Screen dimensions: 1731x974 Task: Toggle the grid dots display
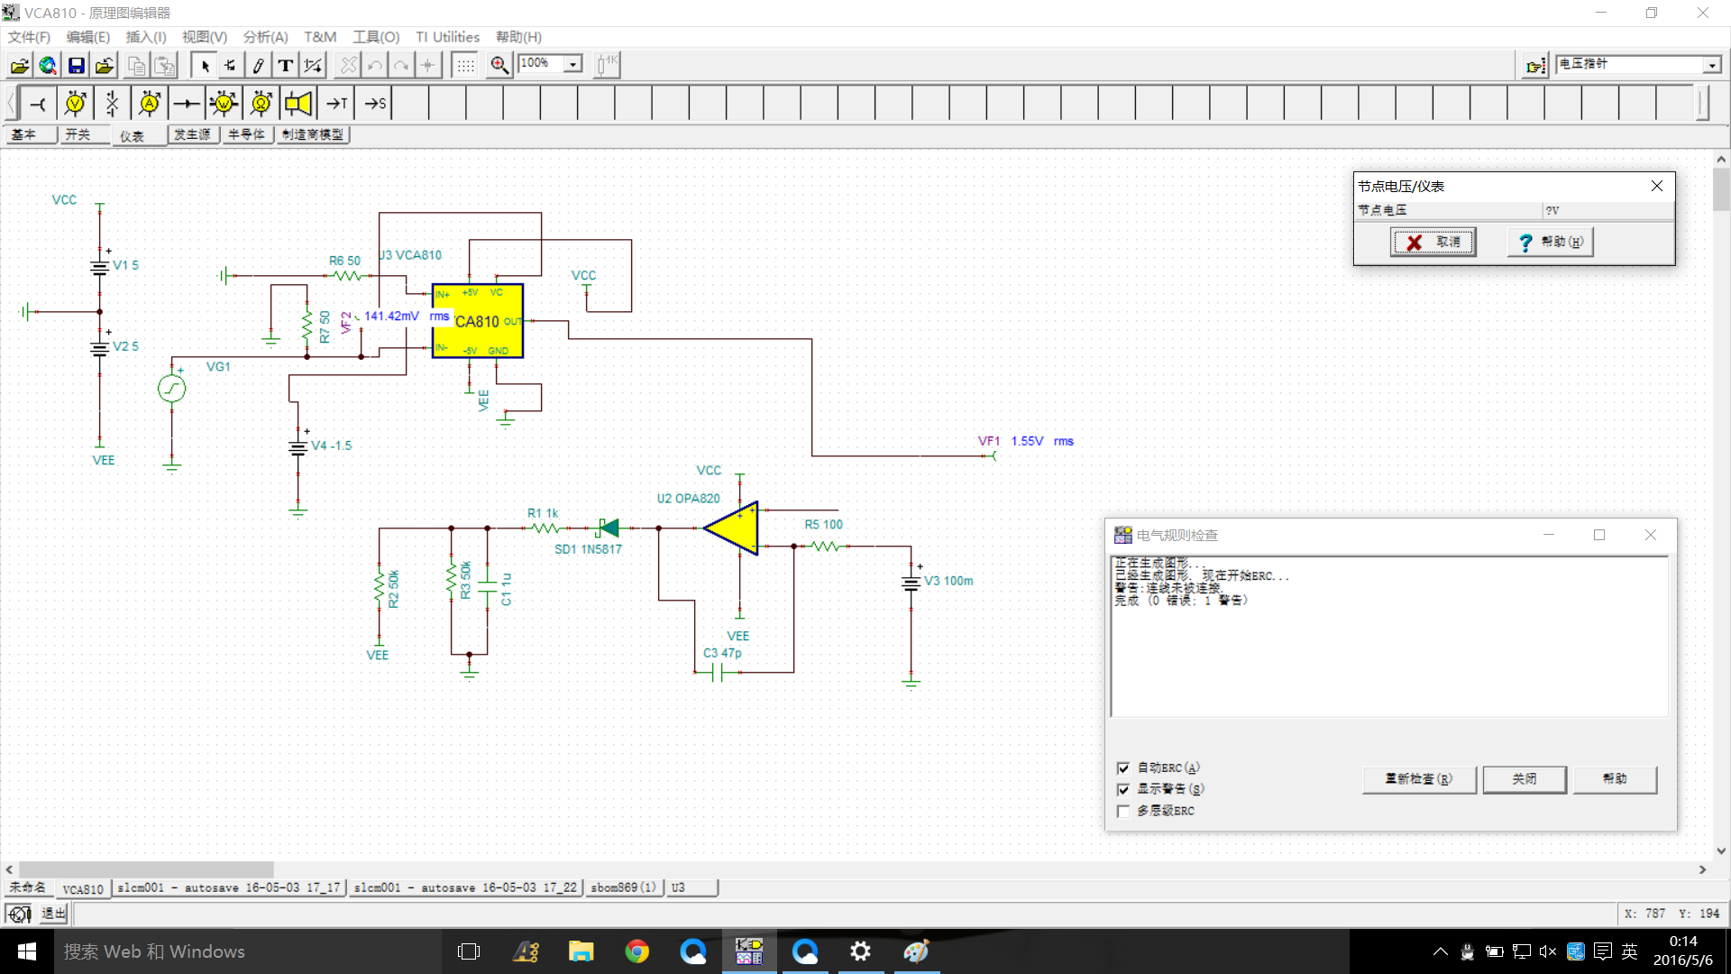point(465,65)
